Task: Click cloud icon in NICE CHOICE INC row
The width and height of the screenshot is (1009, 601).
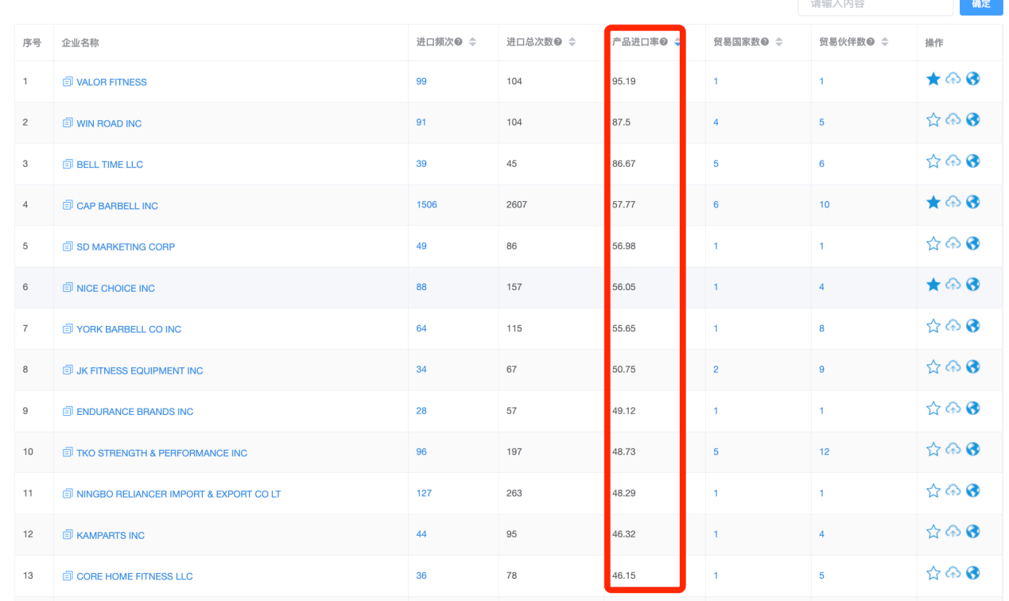Action: (x=953, y=285)
